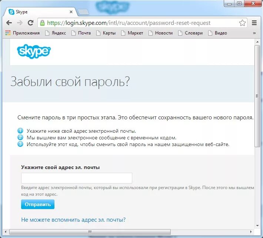The image size is (263, 238).
Task: Click text 'Используйте этот код, чтобы сменить'
Action: (71, 144)
